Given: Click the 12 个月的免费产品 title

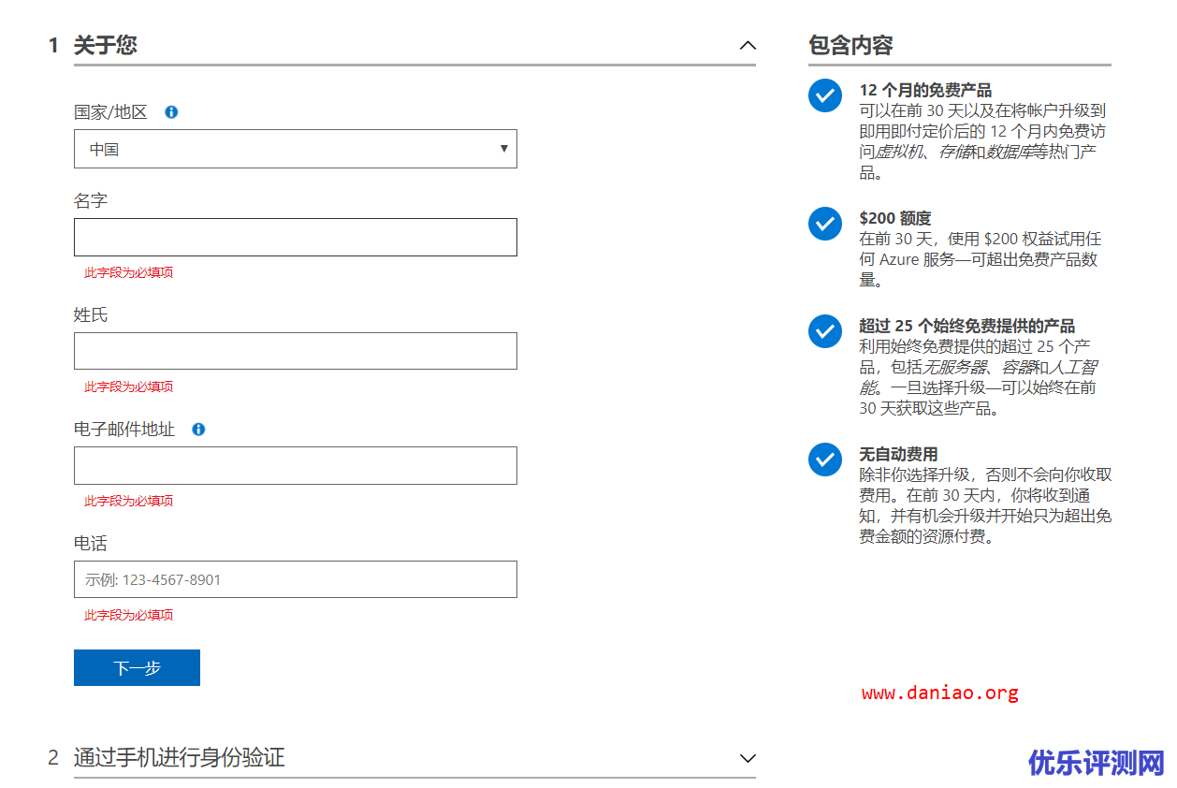Looking at the screenshot, I should coord(925,91).
